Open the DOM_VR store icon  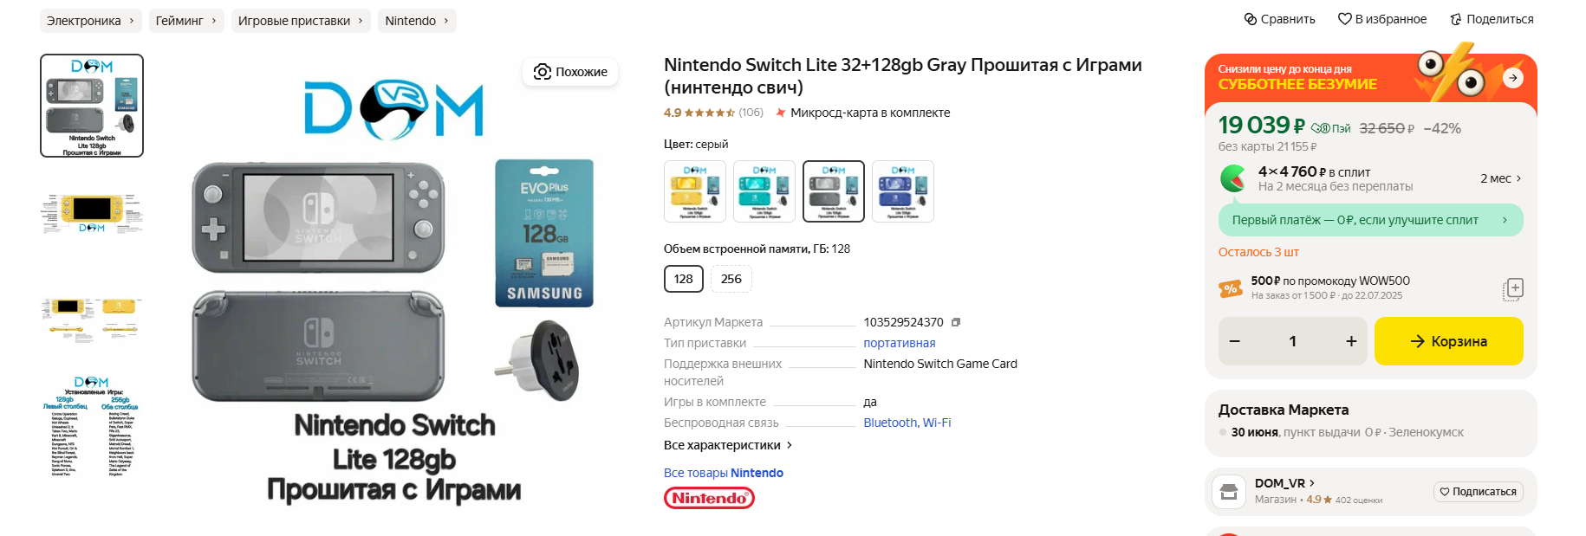1228,492
